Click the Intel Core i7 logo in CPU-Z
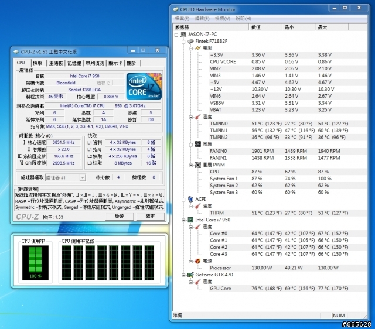Screen dimensions: 375x329 click(144, 86)
